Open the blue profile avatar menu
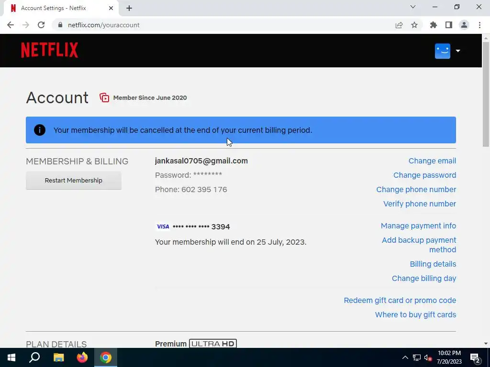 (x=442, y=51)
